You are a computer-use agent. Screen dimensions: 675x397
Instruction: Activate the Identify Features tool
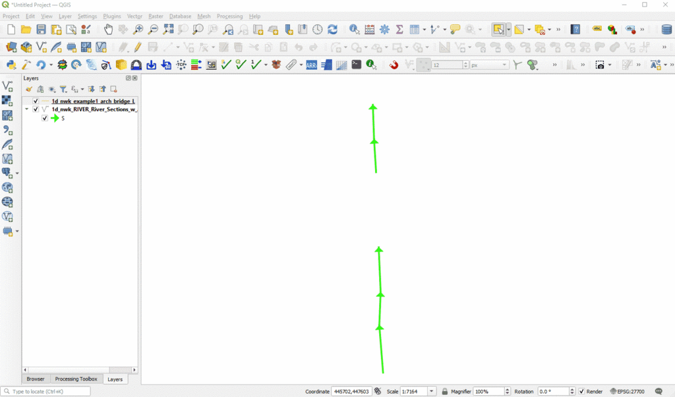355,30
